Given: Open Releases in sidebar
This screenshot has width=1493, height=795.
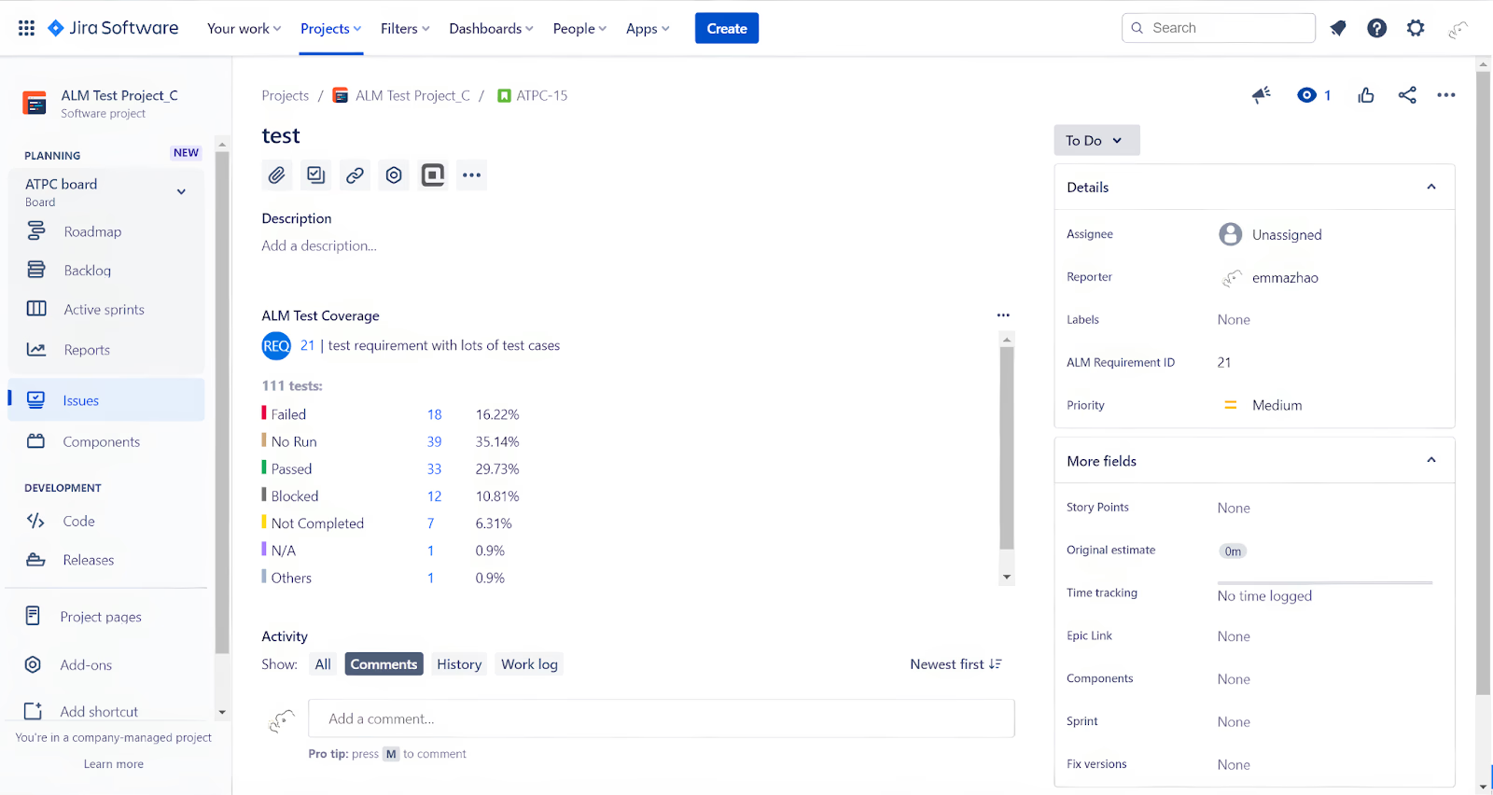Looking at the screenshot, I should (89, 560).
